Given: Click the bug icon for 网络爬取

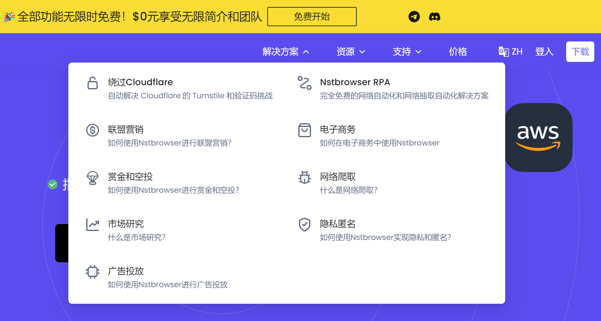Looking at the screenshot, I should click(x=305, y=177).
